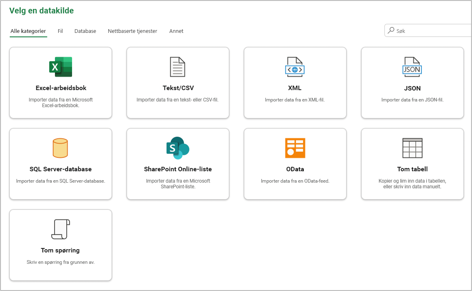Click the Tom spørring title
This screenshot has height=291, width=472.
60,250
